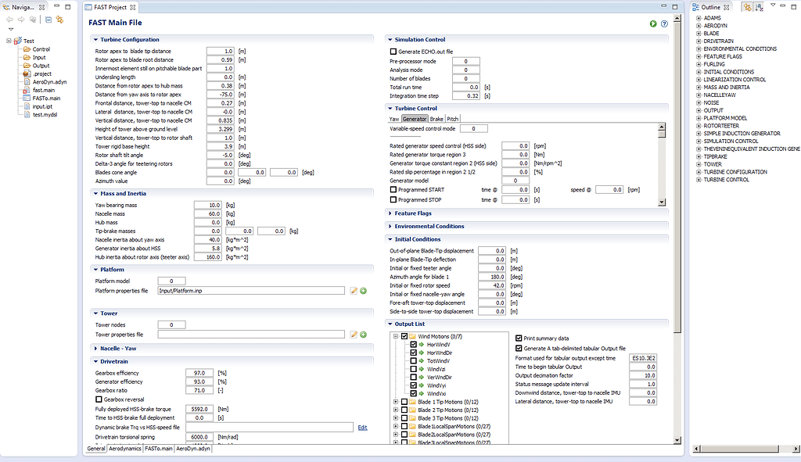
Task: Click the Collapse All icon in the Navigator toolbar
Action: 48,20
